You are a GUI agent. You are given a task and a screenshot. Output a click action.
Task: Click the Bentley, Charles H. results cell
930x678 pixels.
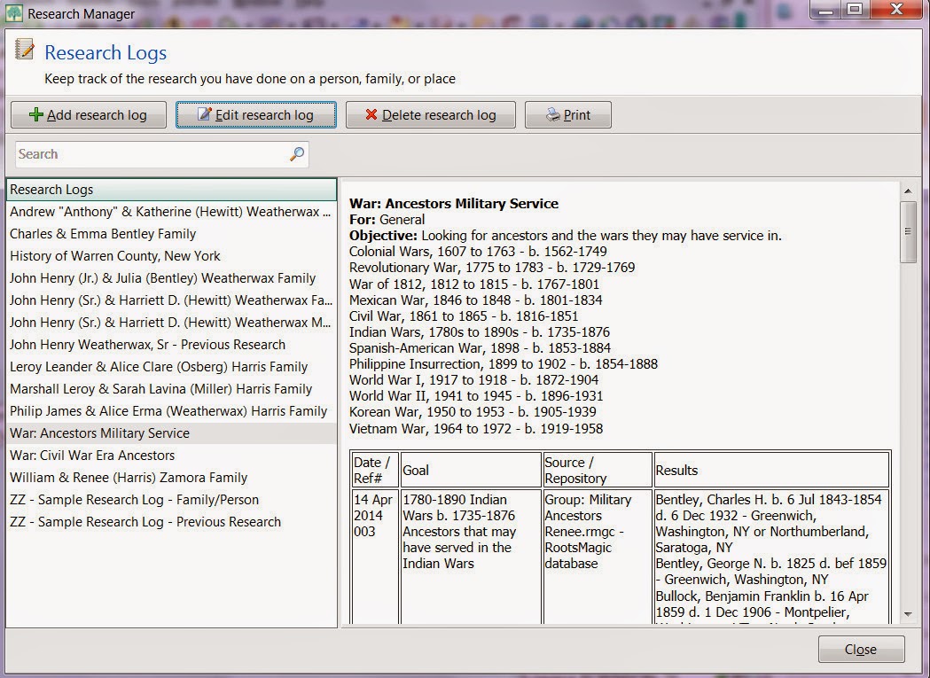pos(771,557)
